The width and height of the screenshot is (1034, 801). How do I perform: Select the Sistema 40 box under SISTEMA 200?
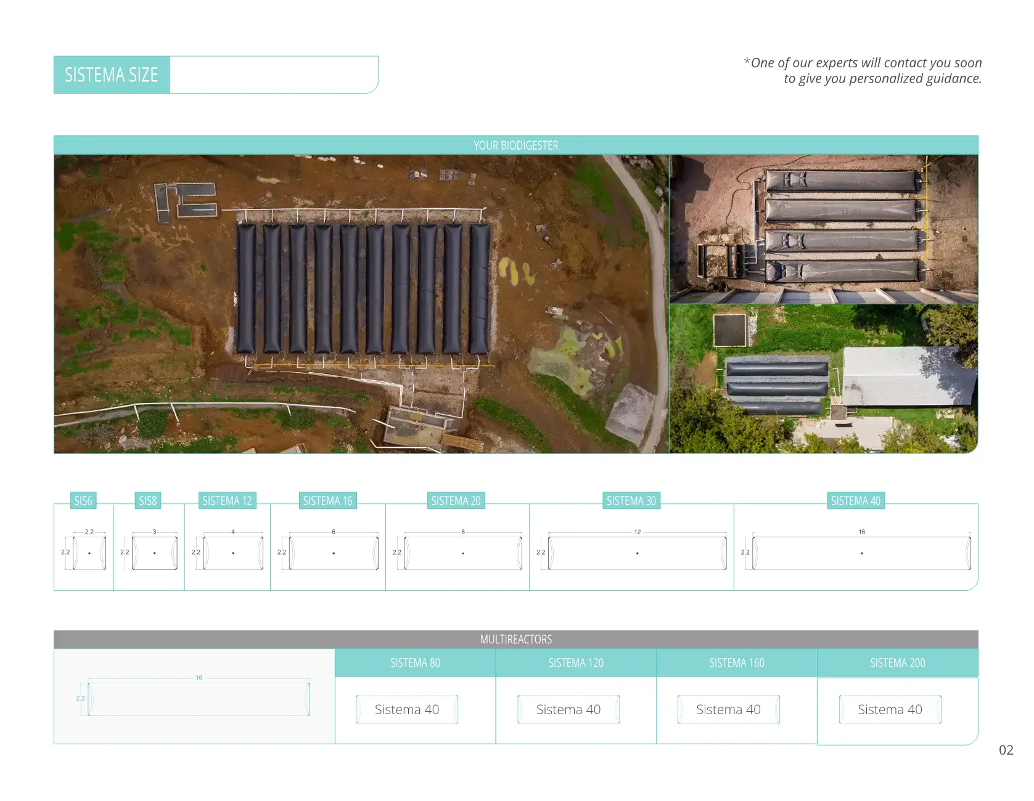[890, 710]
